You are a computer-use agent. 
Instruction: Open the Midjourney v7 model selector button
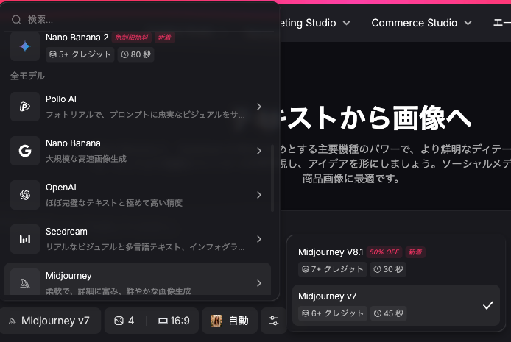(x=49, y=321)
